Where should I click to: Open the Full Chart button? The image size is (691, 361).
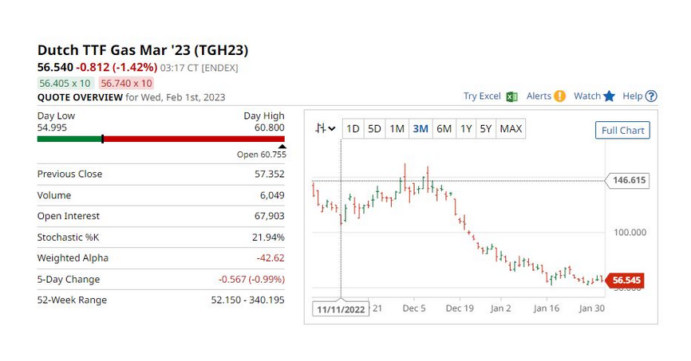point(622,131)
